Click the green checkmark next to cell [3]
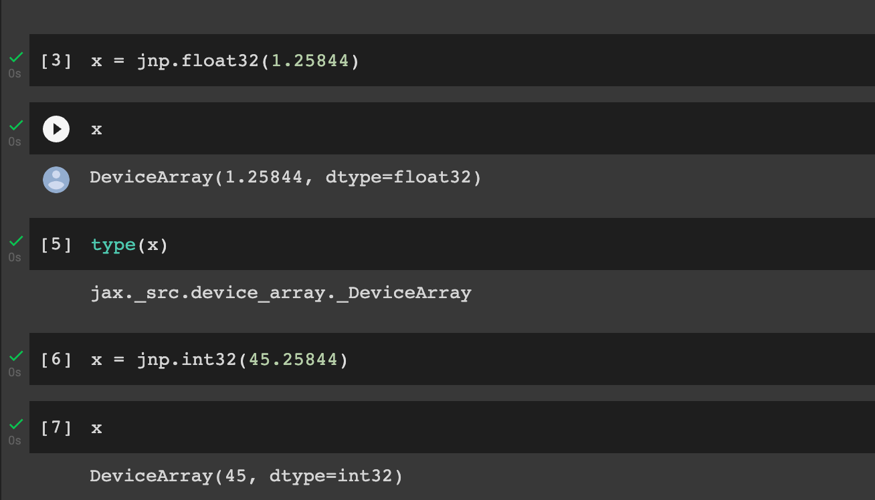Image resolution: width=875 pixels, height=500 pixels. click(x=15, y=56)
